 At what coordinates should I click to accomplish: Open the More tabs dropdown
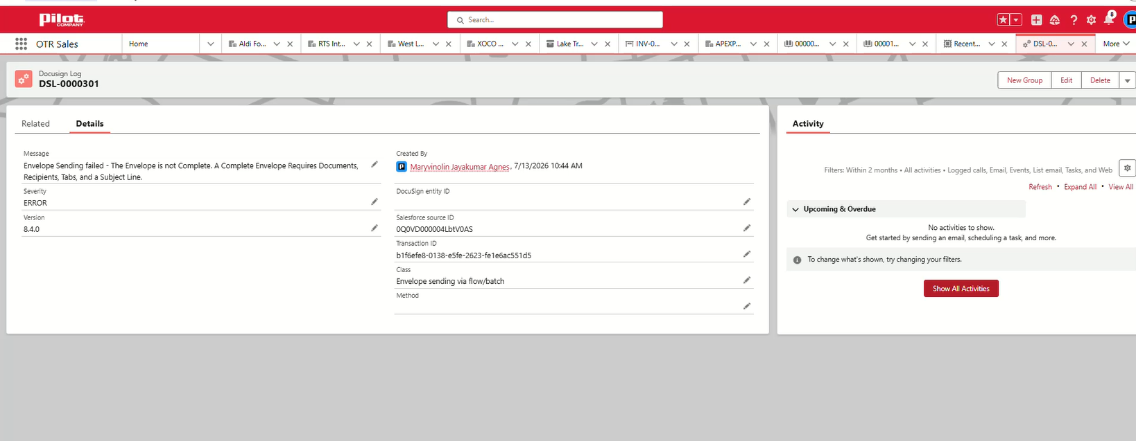click(x=1116, y=44)
